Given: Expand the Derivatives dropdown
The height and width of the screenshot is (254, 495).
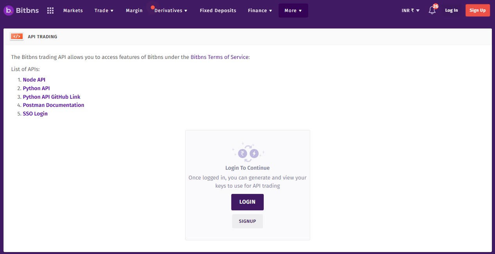Looking at the screenshot, I should [171, 11].
